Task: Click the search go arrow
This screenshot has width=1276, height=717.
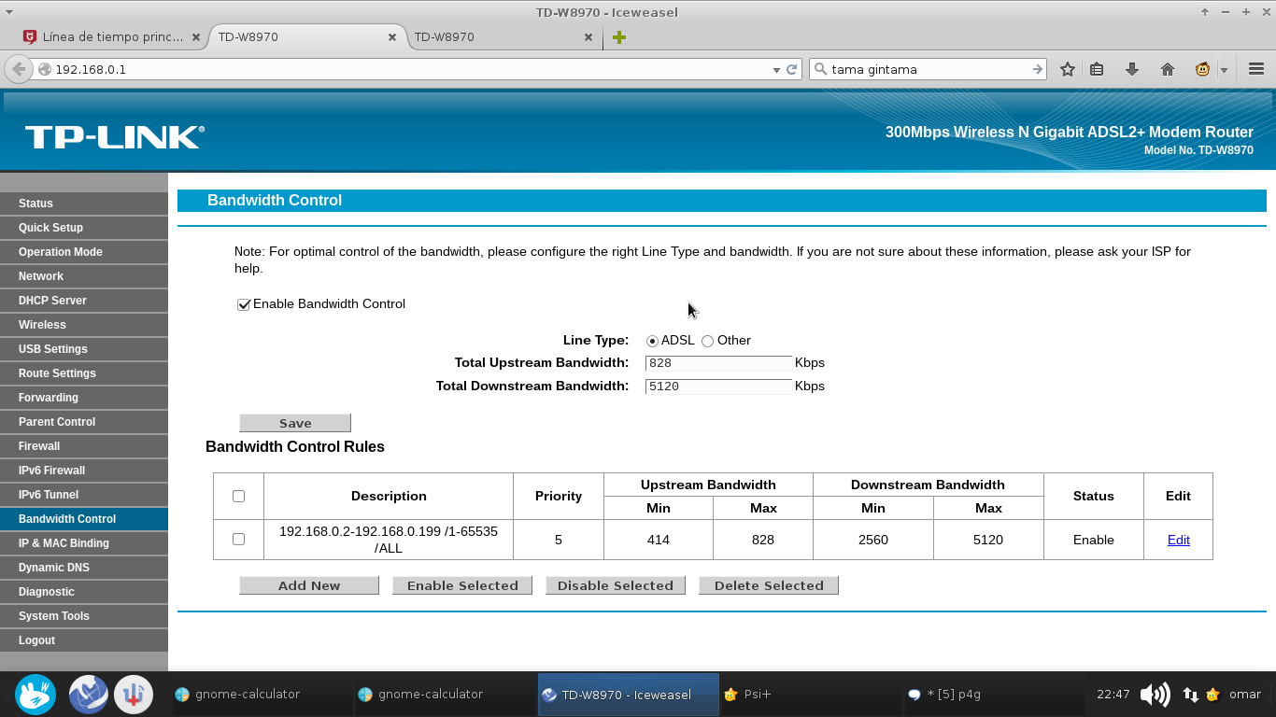Action: point(1037,69)
